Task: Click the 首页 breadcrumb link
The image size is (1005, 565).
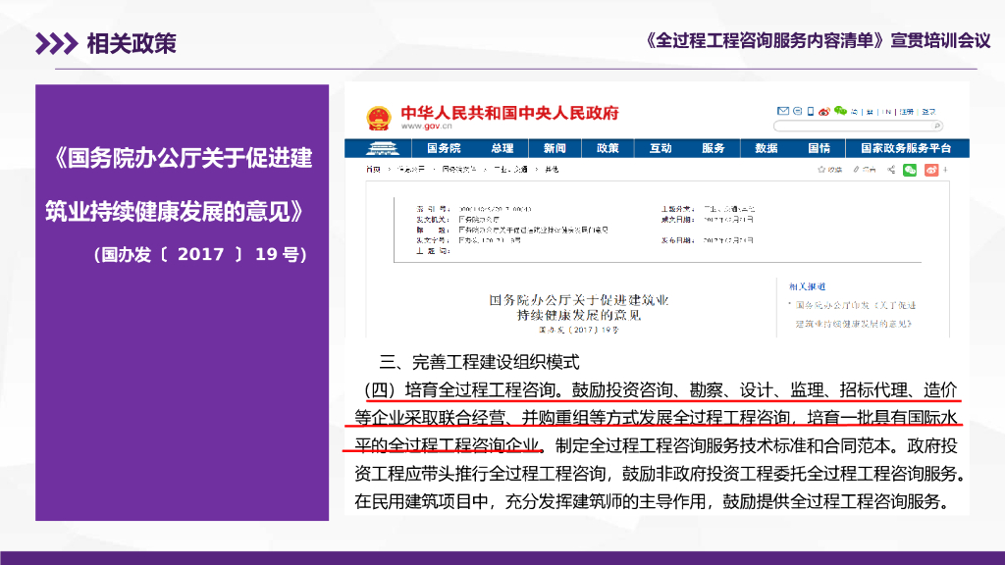Action: tap(374, 170)
